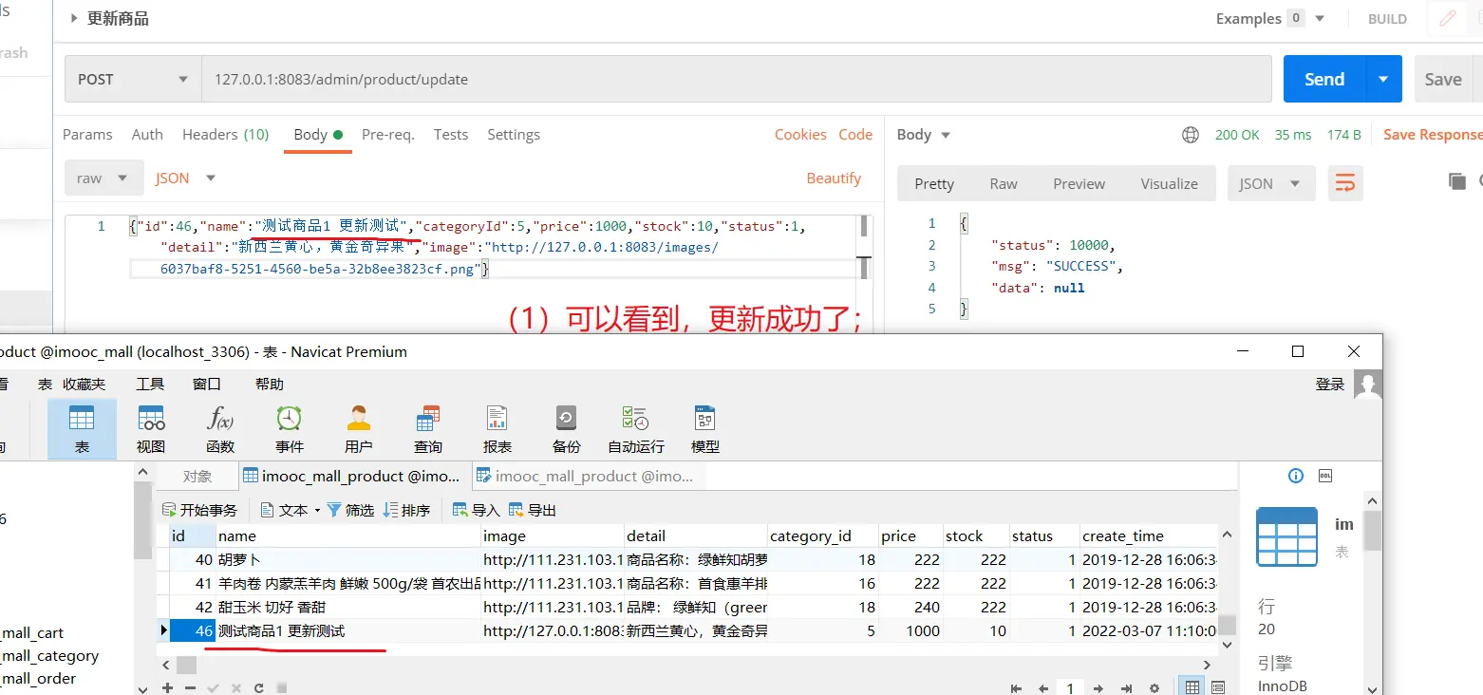Click the request URL input field
Image resolution: width=1483 pixels, height=695 pixels.
pos(736,80)
